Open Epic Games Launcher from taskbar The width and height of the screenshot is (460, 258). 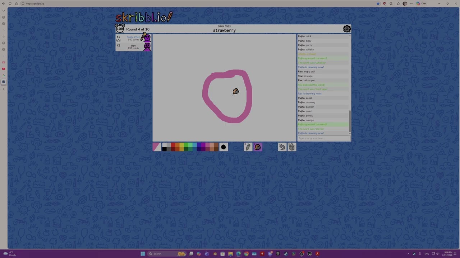(278, 254)
